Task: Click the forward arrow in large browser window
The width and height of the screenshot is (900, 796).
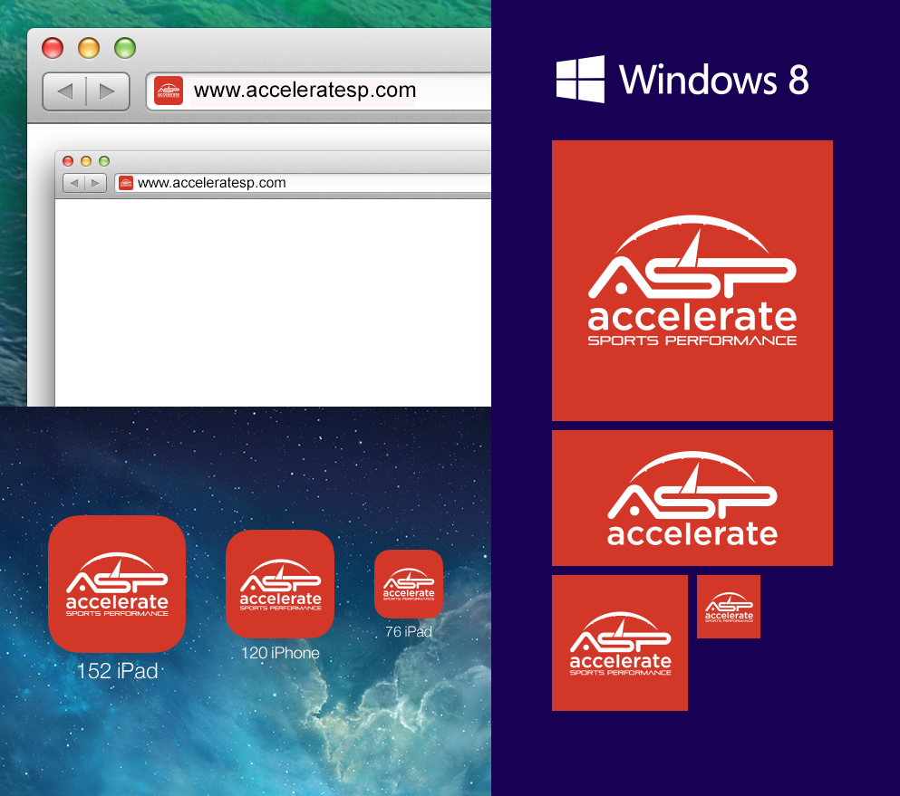Action: [107, 91]
